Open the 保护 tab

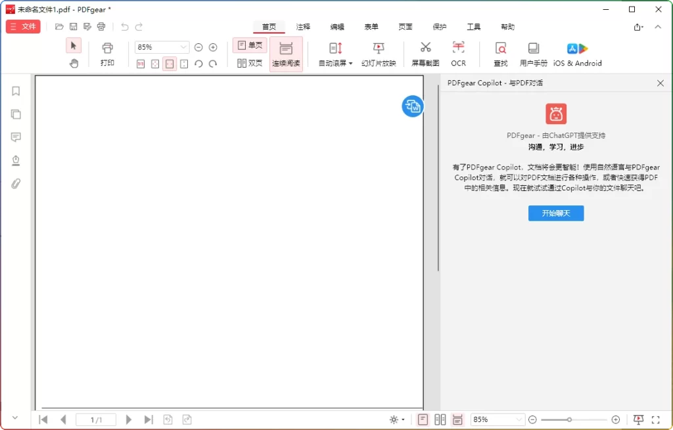440,27
